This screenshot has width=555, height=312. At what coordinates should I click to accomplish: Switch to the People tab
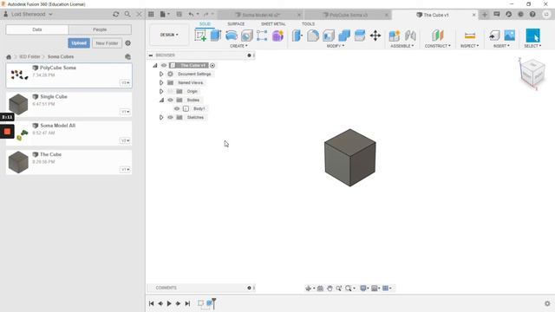[100, 29]
